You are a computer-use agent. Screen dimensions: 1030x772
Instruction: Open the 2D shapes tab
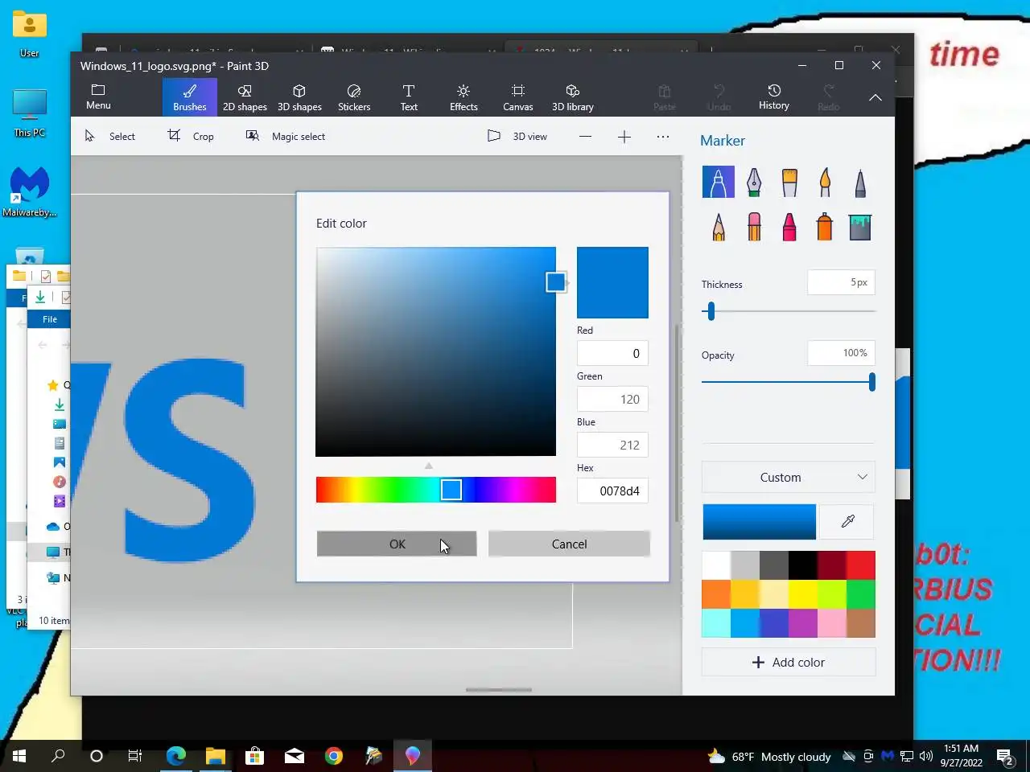point(245,97)
